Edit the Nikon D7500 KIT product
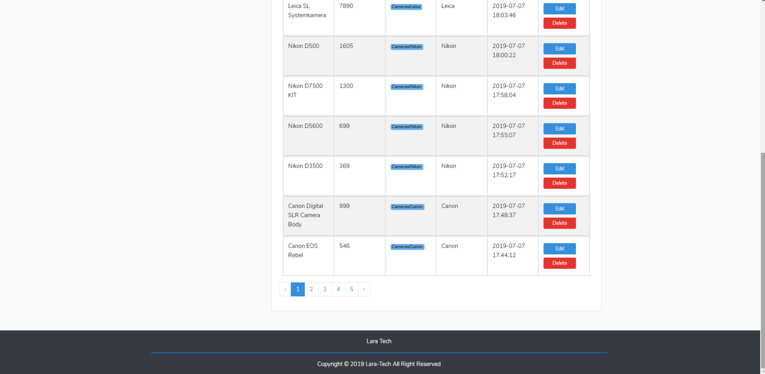 (x=560, y=89)
